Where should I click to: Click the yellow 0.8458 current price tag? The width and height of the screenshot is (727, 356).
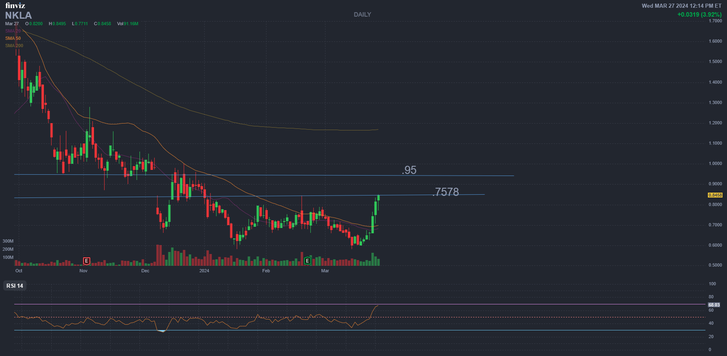pos(715,195)
